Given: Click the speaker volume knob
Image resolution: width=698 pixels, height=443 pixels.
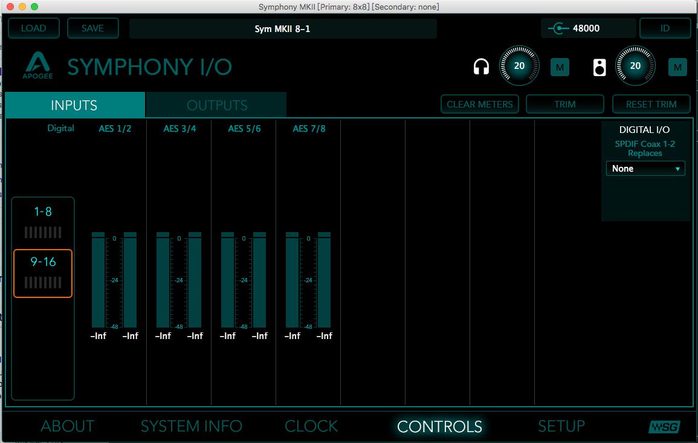Looking at the screenshot, I should (x=635, y=66).
